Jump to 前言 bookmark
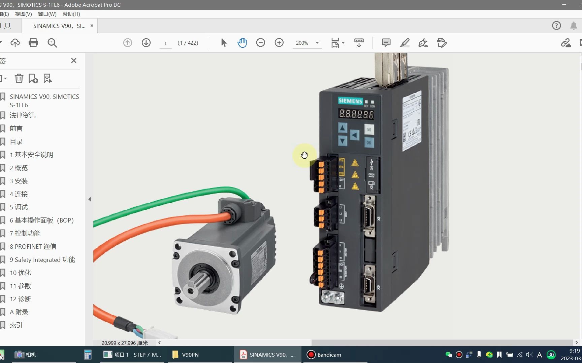The image size is (582, 363). pos(16,128)
